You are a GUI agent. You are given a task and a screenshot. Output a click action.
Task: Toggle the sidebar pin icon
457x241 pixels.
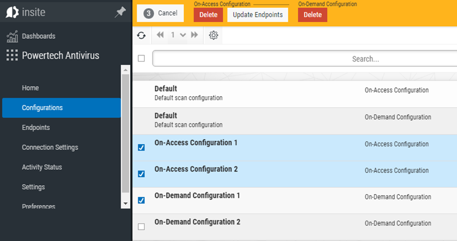(120, 12)
